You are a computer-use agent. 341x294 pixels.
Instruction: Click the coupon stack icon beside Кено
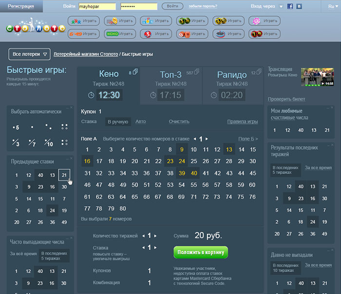[134, 72]
